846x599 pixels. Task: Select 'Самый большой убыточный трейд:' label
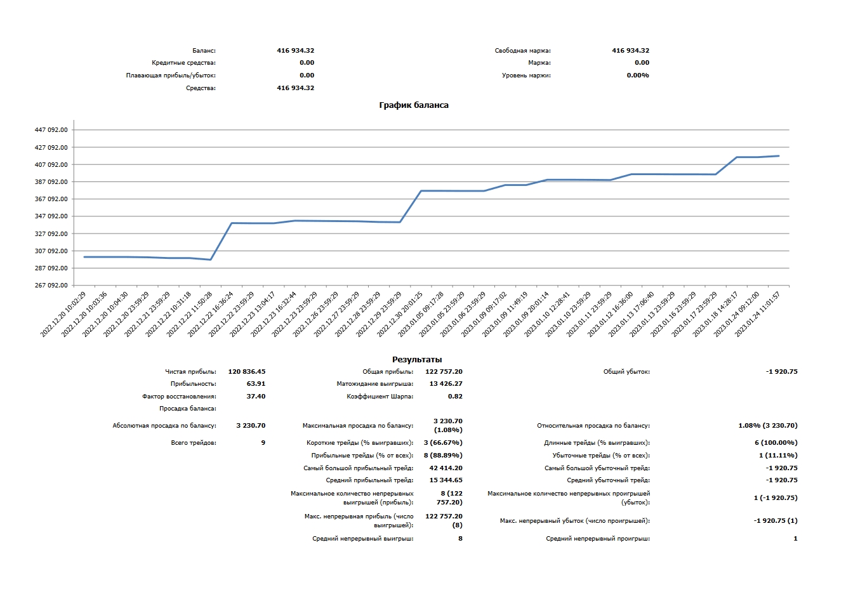click(x=597, y=468)
